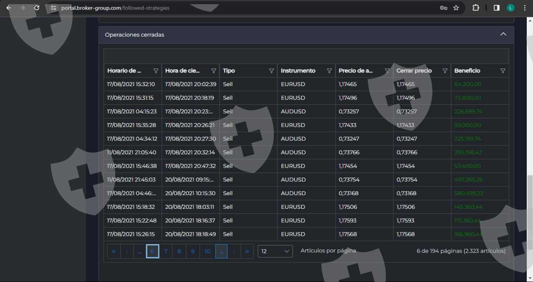This screenshot has height=282, width=533.
Task: Collapse the Operaciones cerradas section
Action: pos(503,35)
